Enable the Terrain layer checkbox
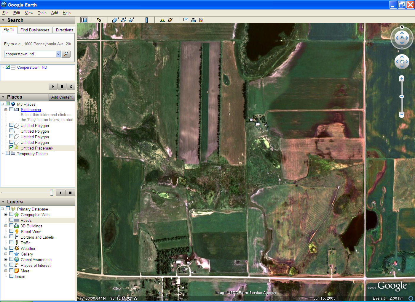 [x=11, y=276]
